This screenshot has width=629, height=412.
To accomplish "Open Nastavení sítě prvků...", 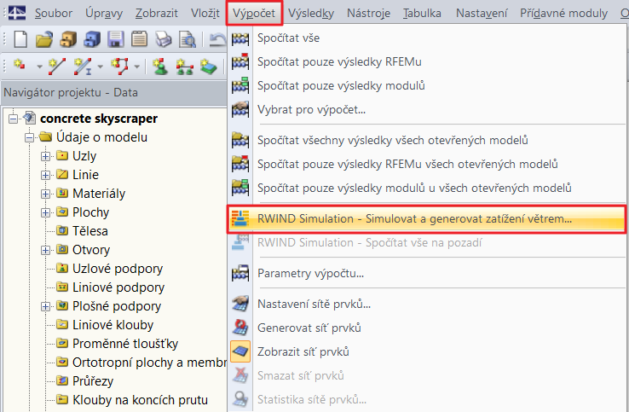I will [x=427, y=304].
